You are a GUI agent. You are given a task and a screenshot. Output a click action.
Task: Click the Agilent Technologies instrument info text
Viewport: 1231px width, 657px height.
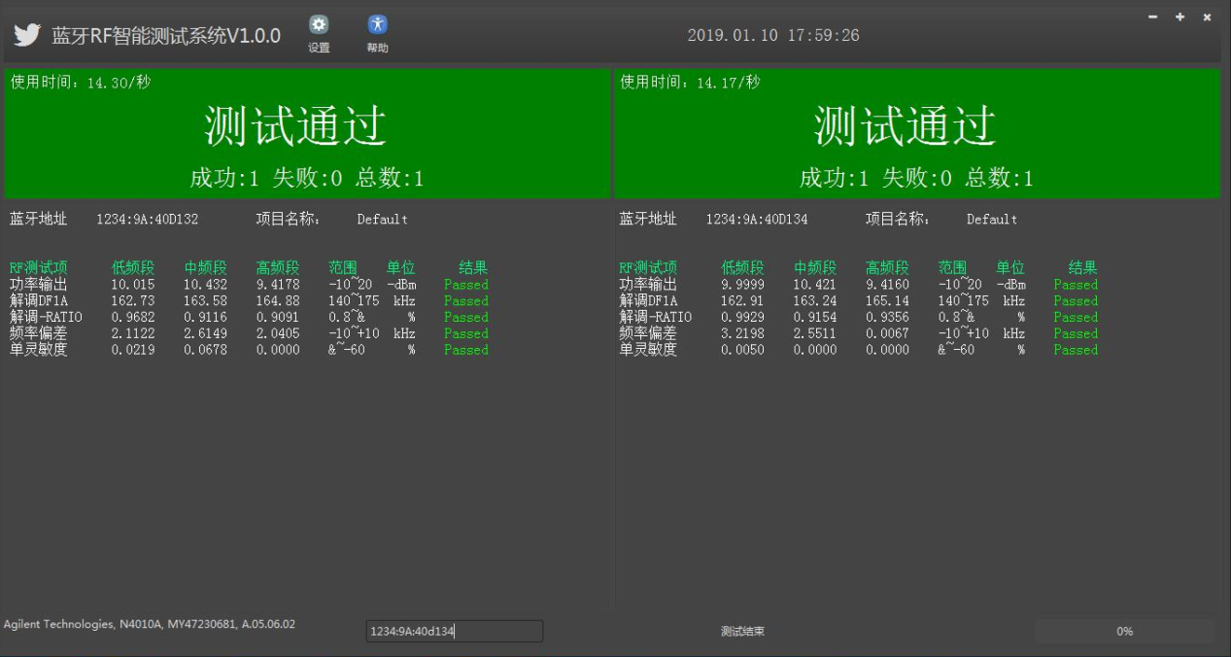click(150, 624)
